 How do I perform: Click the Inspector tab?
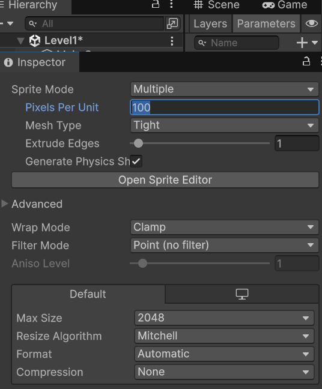click(40, 62)
